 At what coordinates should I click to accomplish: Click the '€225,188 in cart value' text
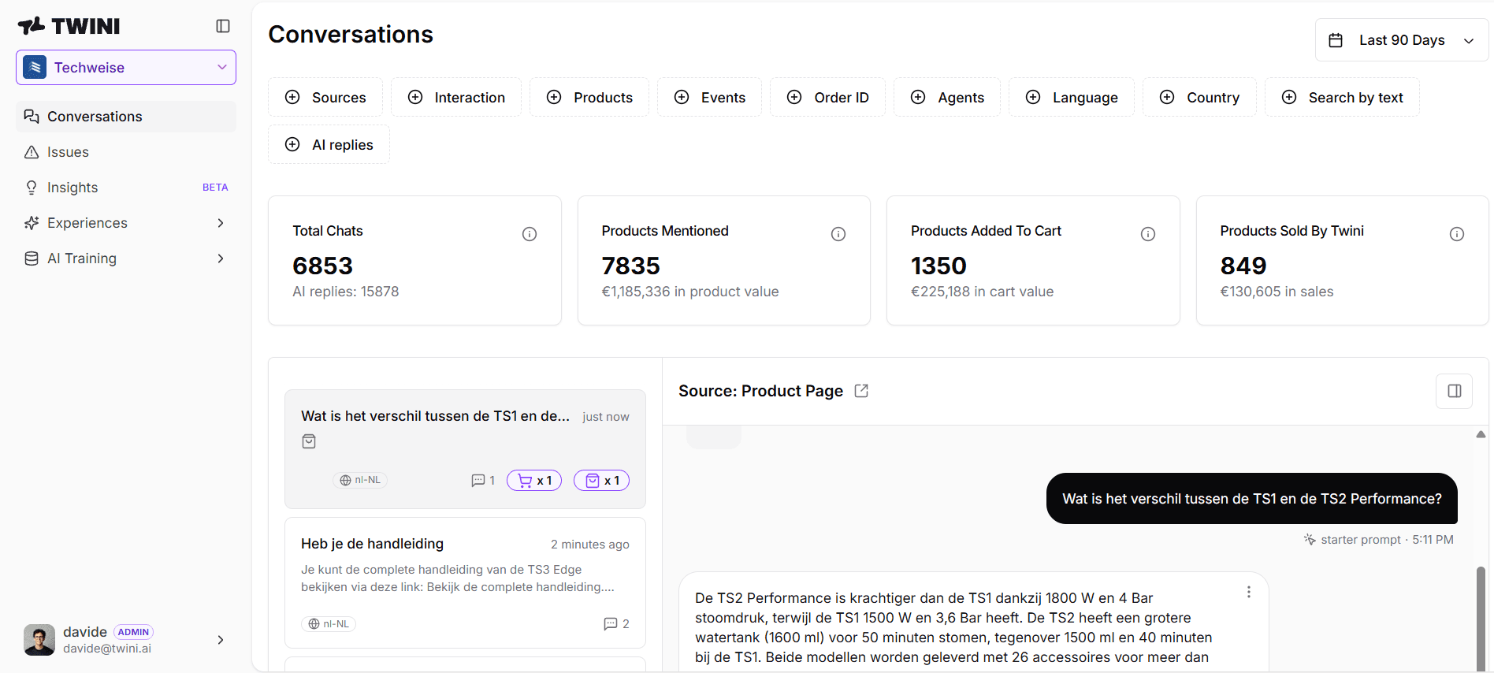coord(983,292)
